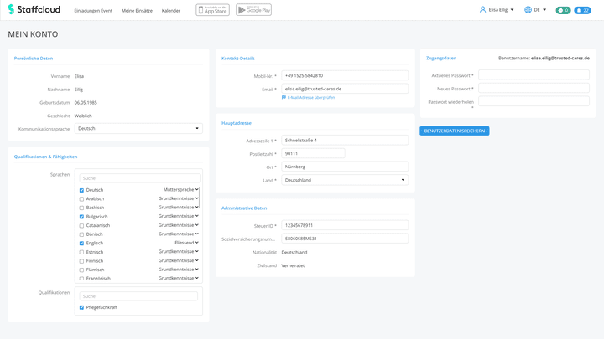Click Benutzerdaten speichern button
The width and height of the screenshot is (604, 339).
click(454, 131)
